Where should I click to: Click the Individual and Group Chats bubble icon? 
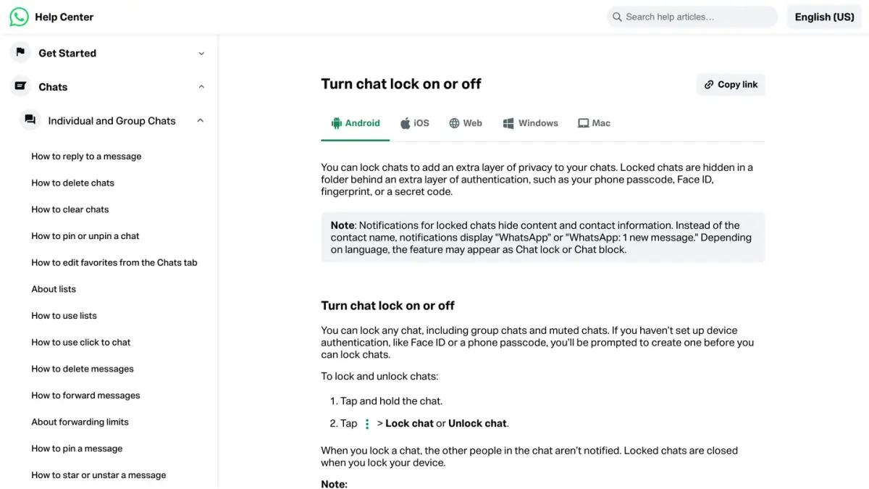(x=30, y=120)
